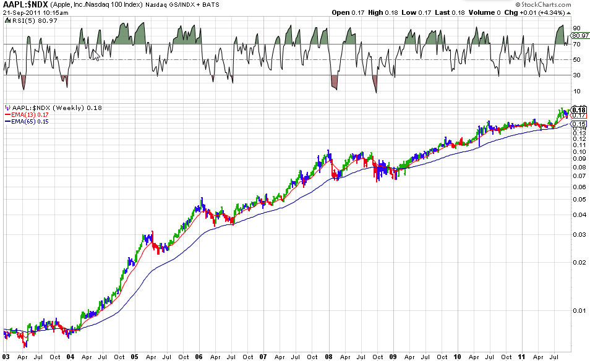Viewport: 590px width, 361px height.
Task: Click the "AAPL:$NDX (Weekly) 0.18" price legend
Action: coord(57,108)
